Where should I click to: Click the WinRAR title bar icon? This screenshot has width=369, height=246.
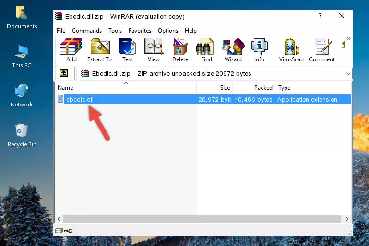(x=59, y=16)
